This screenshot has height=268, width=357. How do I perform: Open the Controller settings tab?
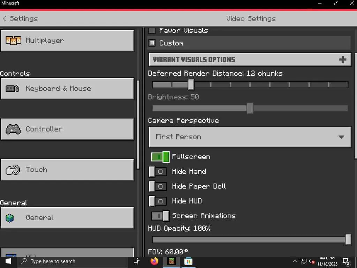(x=67, y=129)
